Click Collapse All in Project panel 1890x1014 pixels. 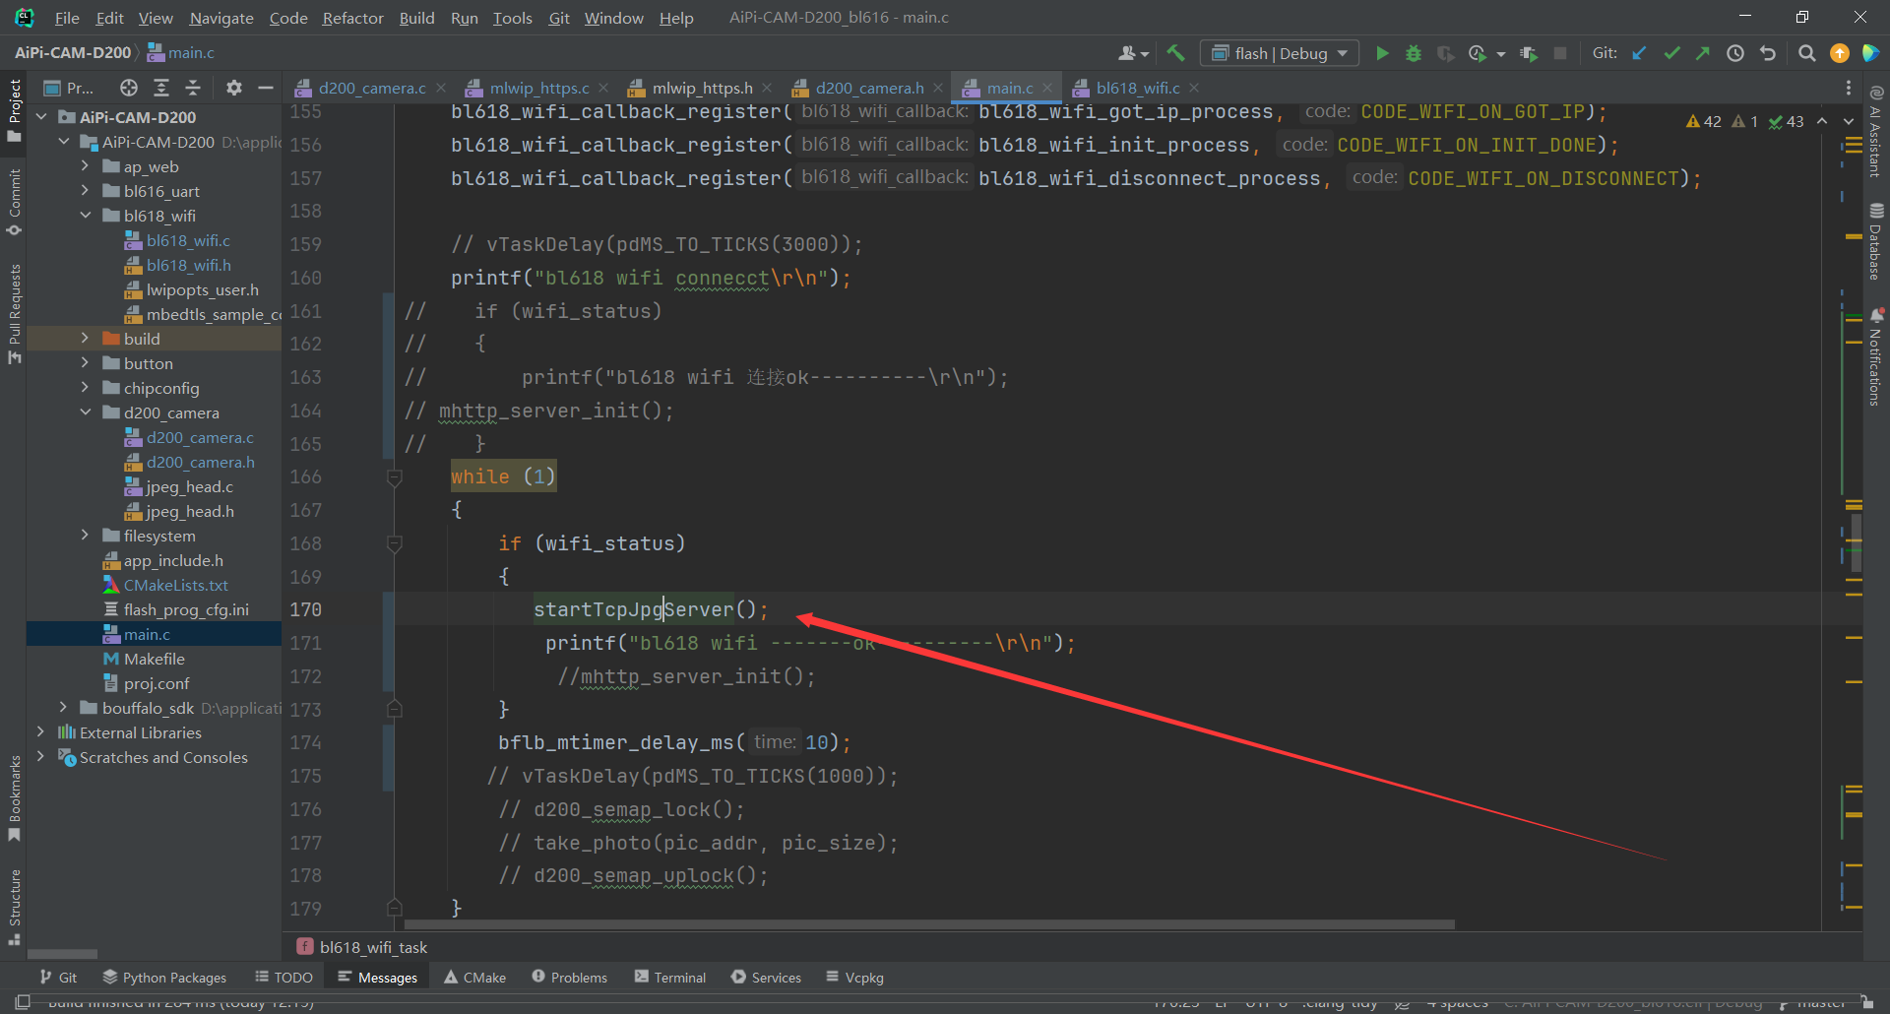tap(193, 88)
